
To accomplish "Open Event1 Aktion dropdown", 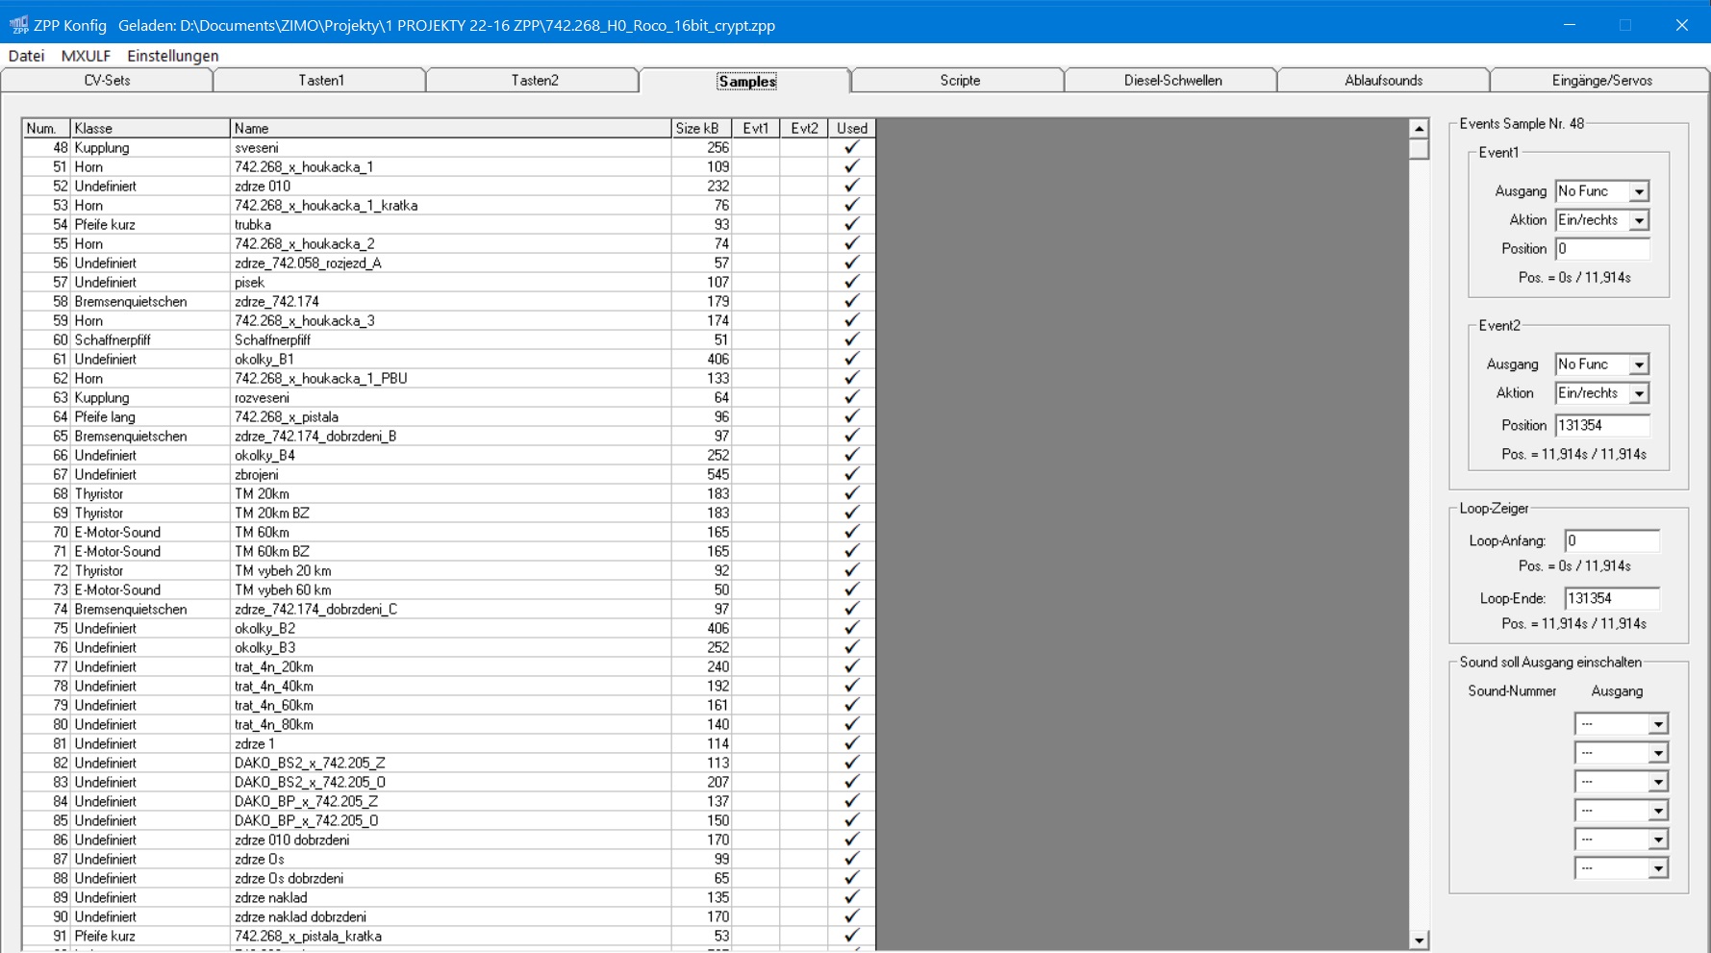I will click(x=1639, y=220).
